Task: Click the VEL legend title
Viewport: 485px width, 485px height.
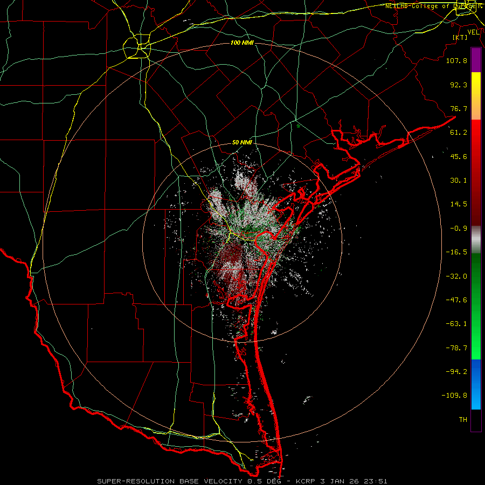Action: pos(473,32)
